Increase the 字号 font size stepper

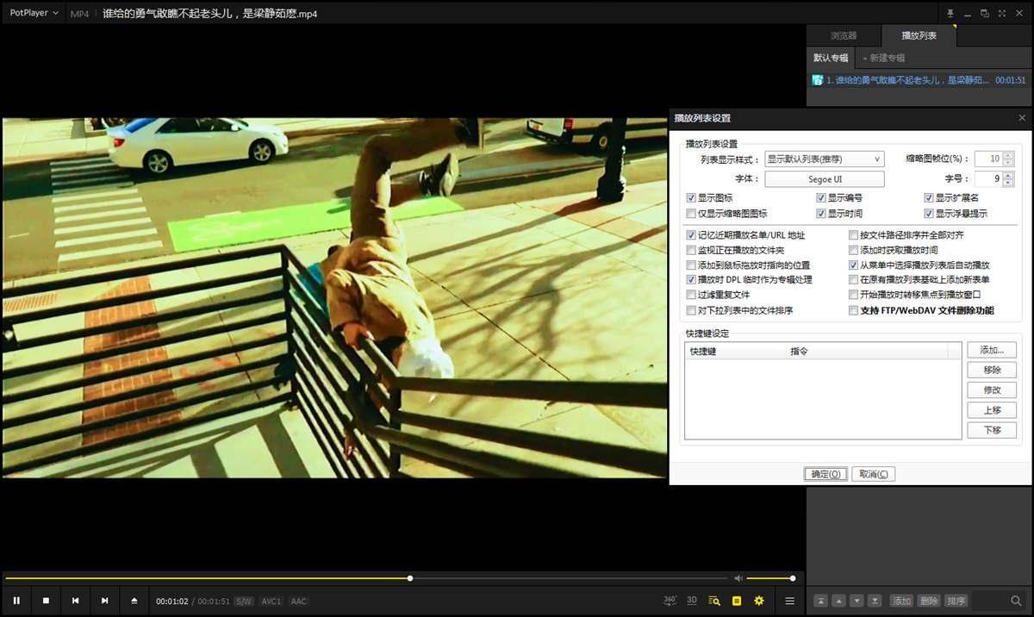[x=1008, y=175]
